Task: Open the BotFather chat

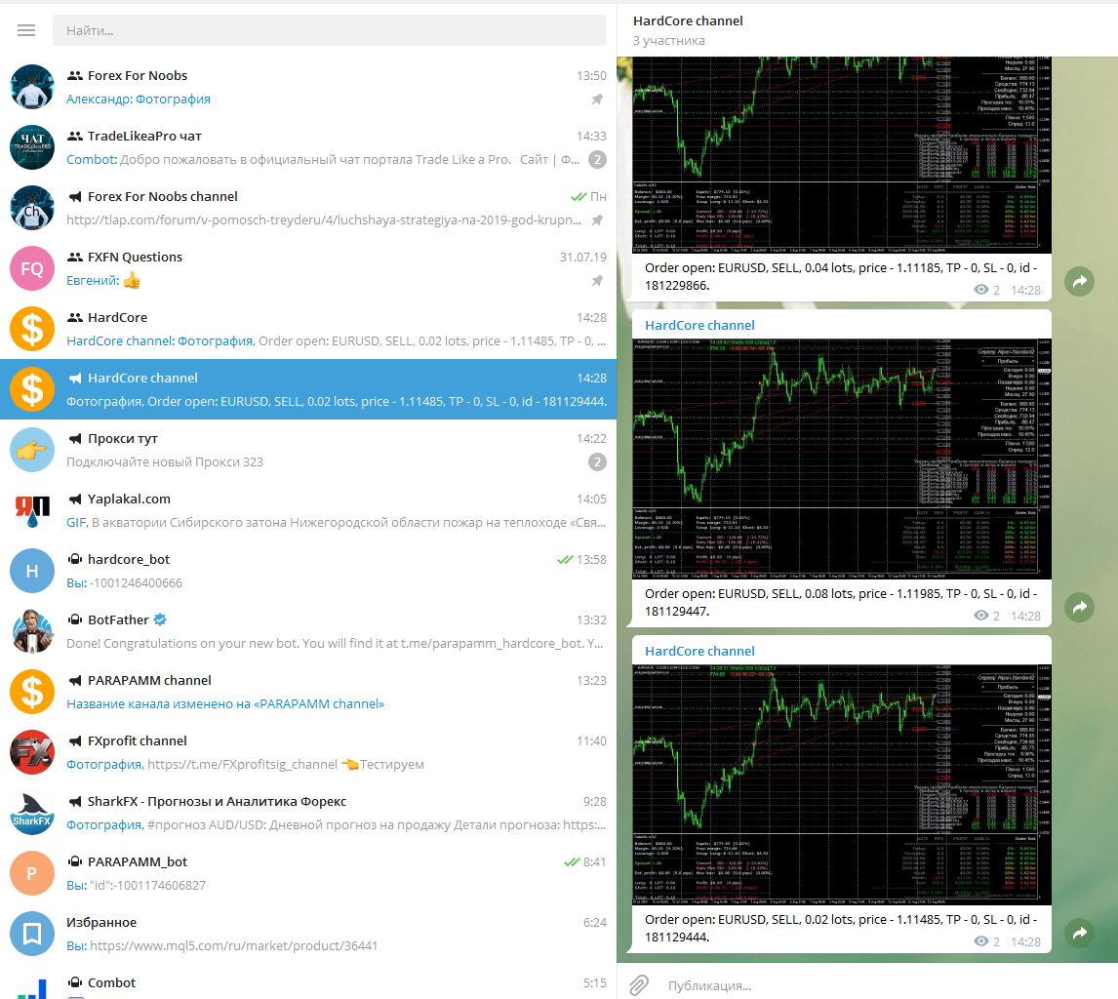Action: click(x=308, y=631)
